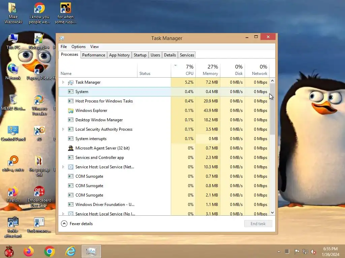Click the End task button
This screenshot has height=258, width=345.
[x=258, y=223]
